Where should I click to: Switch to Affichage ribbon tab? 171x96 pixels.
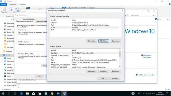[x=22, y=4]
